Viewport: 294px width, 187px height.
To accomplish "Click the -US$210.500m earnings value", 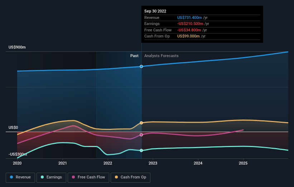I will 190,24.
